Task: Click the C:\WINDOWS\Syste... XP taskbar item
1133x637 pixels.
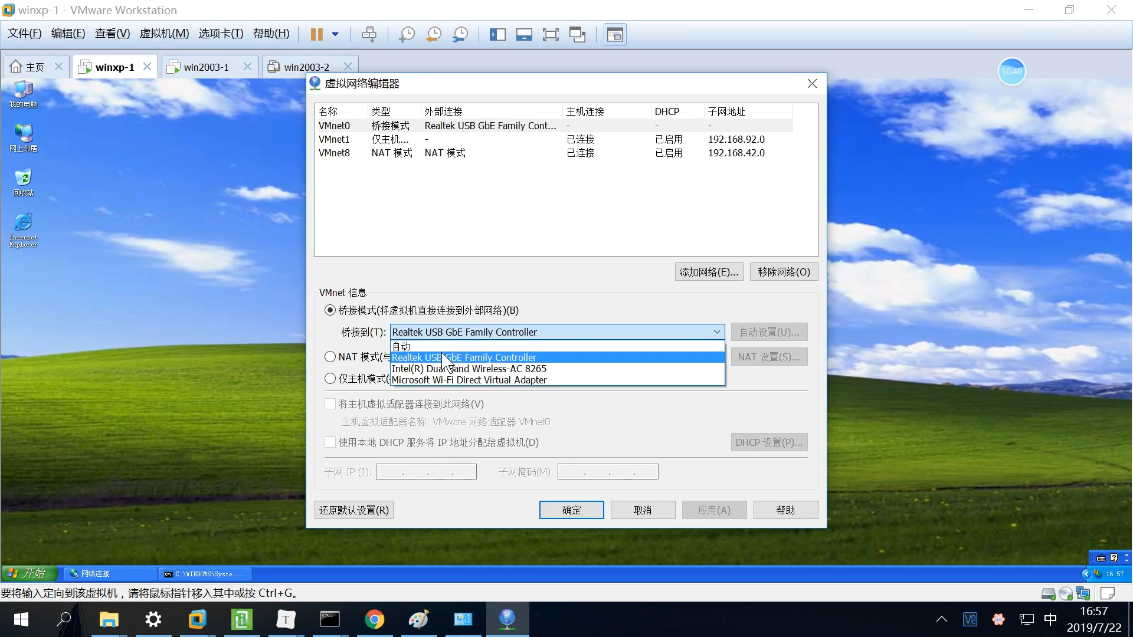Action: pos(206,574)
